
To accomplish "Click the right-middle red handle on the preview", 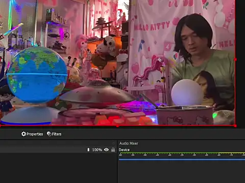I will [x=235, y=59].
